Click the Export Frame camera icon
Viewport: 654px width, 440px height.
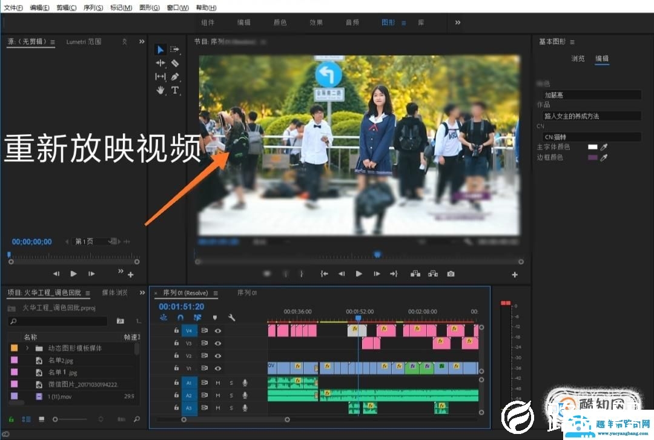tap(451, 274)
